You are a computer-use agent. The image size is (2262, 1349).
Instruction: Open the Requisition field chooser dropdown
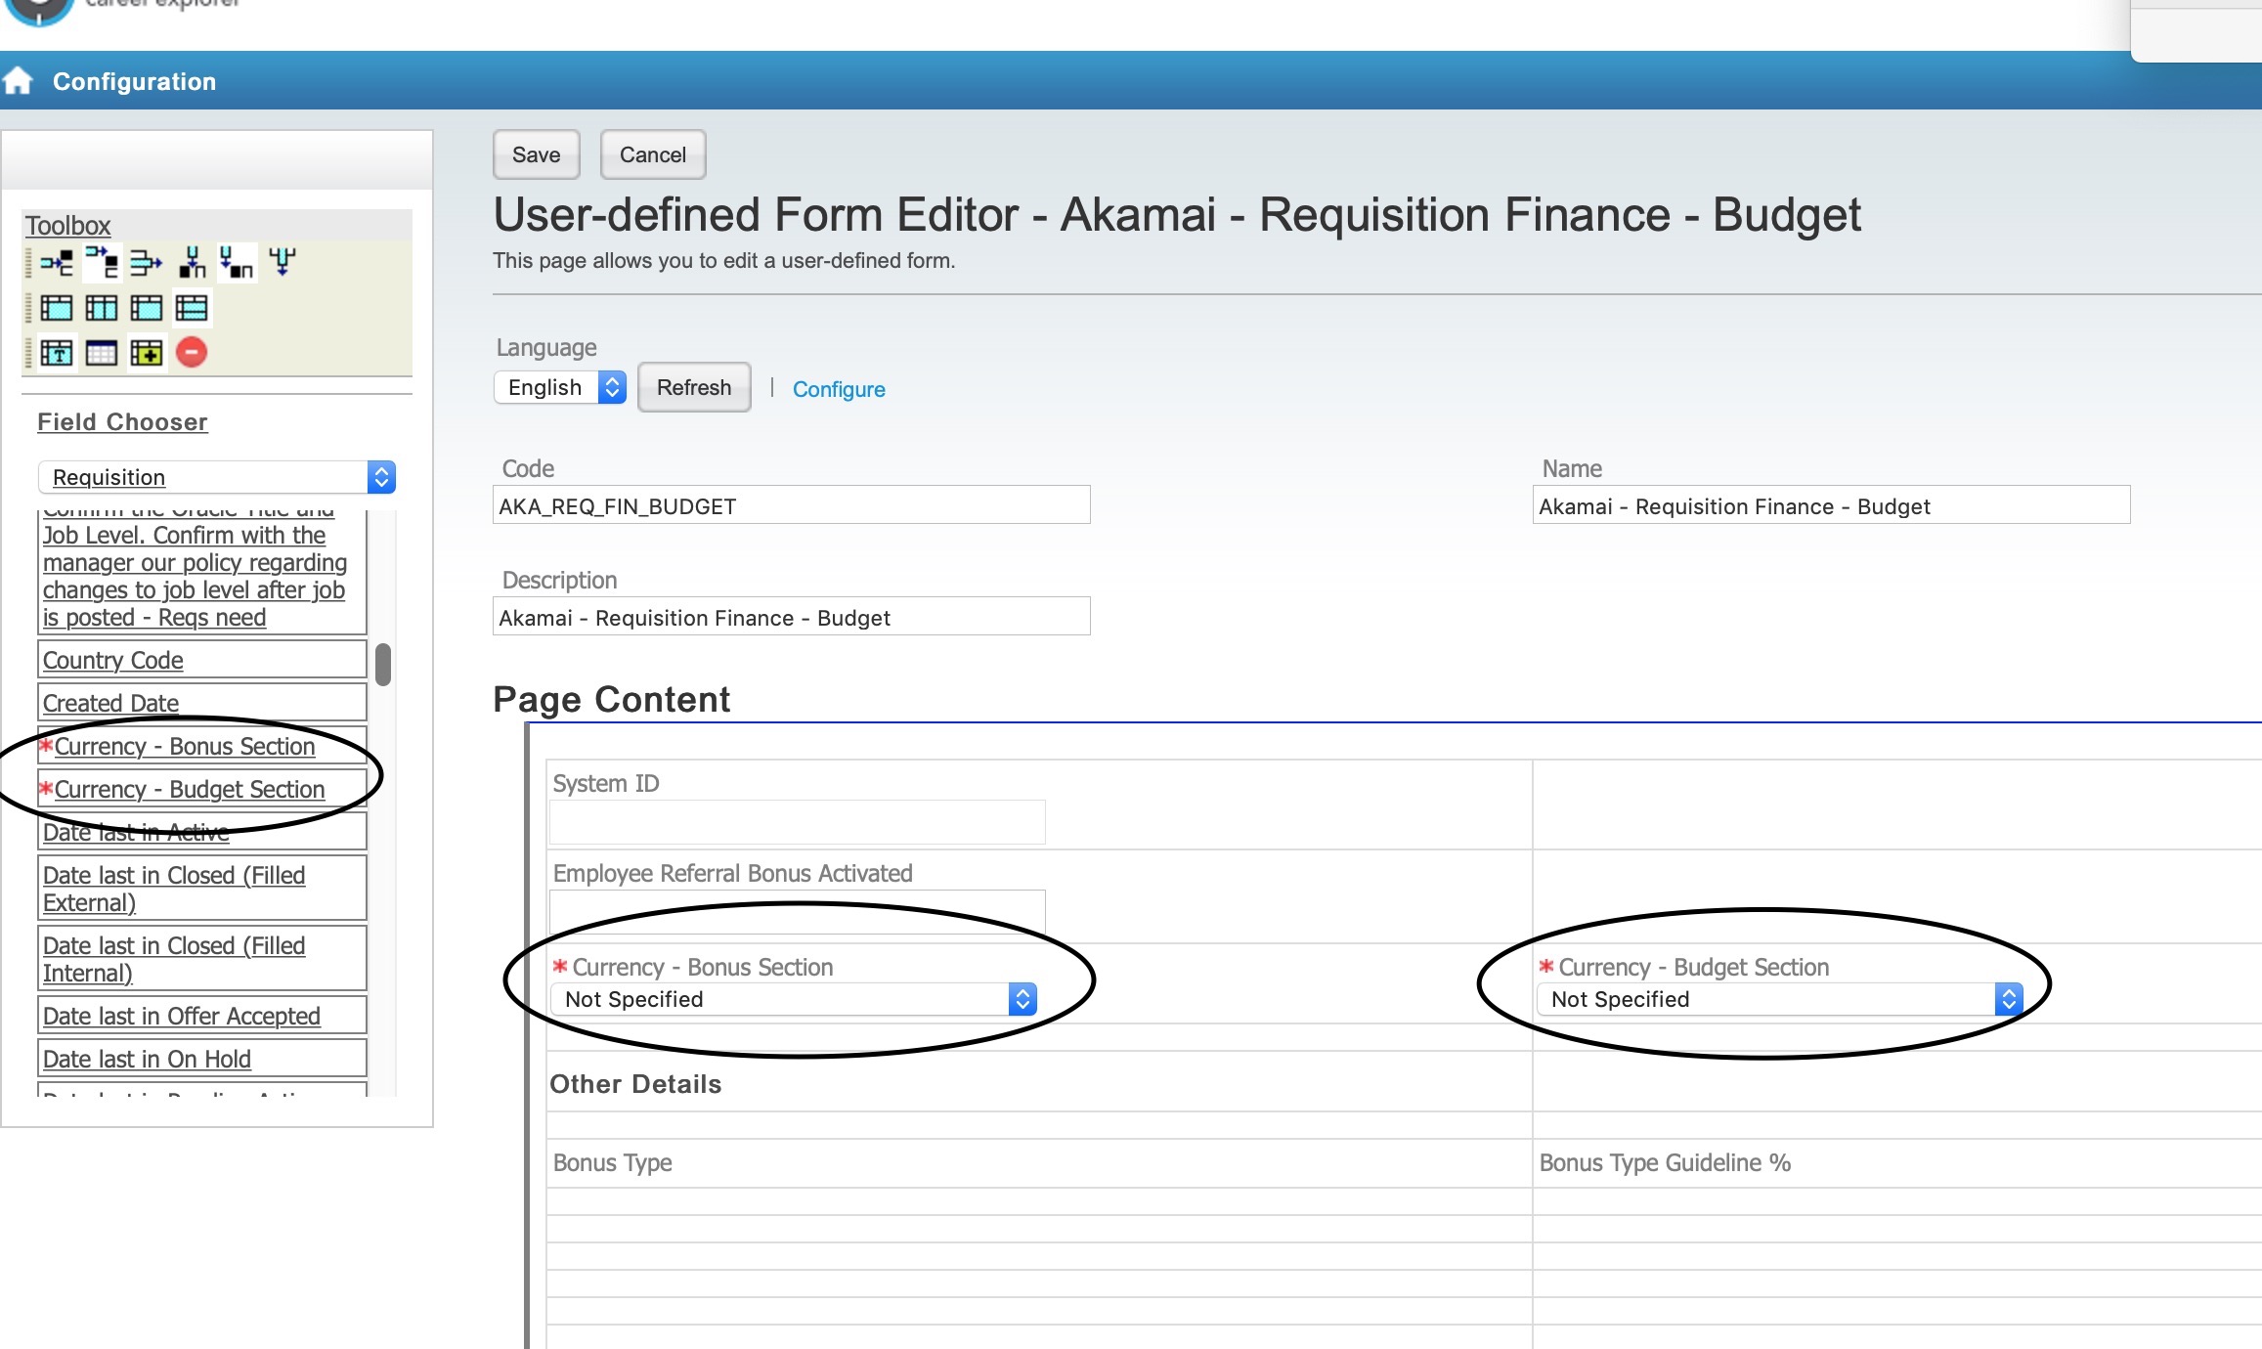[x=217, y=477]
